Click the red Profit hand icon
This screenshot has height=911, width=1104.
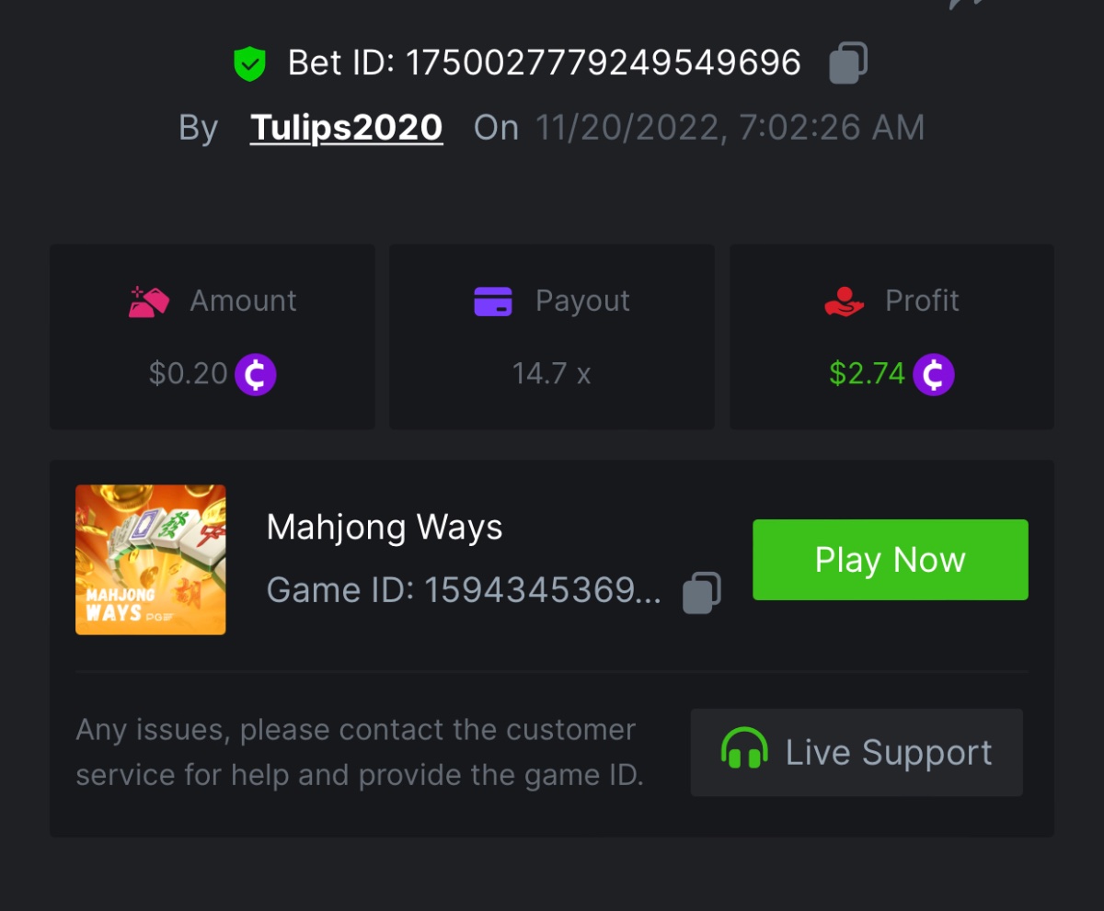tap(844, 302)
